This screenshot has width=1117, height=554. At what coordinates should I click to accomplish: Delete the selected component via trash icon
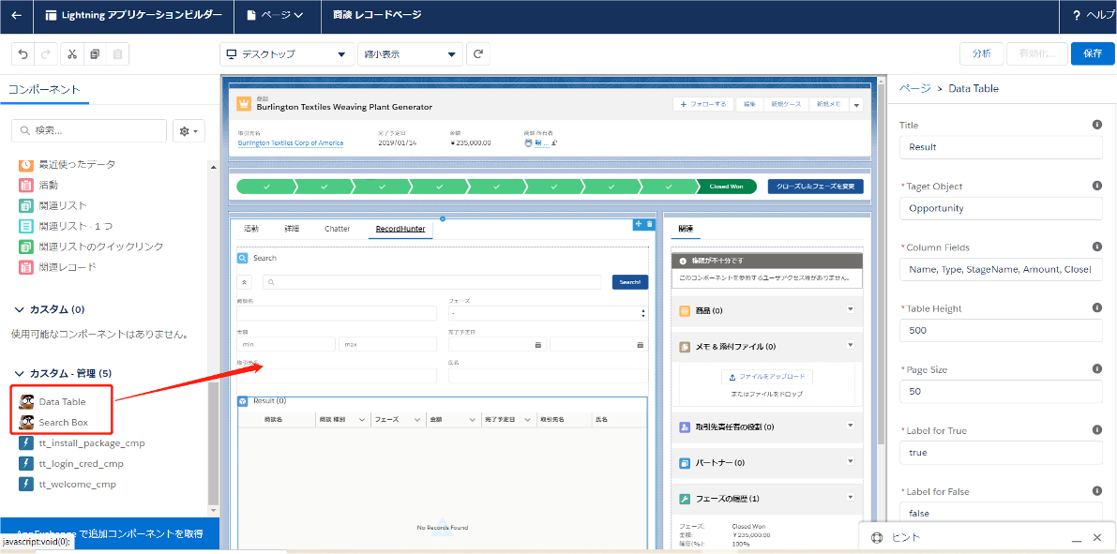pyautogui.click(x=649, y=224)
